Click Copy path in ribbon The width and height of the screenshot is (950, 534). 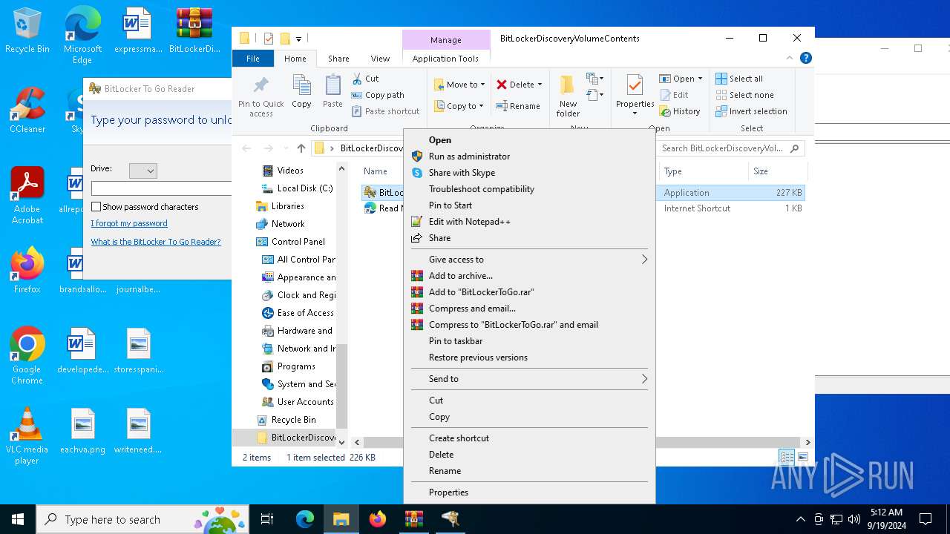coord(378,95)
